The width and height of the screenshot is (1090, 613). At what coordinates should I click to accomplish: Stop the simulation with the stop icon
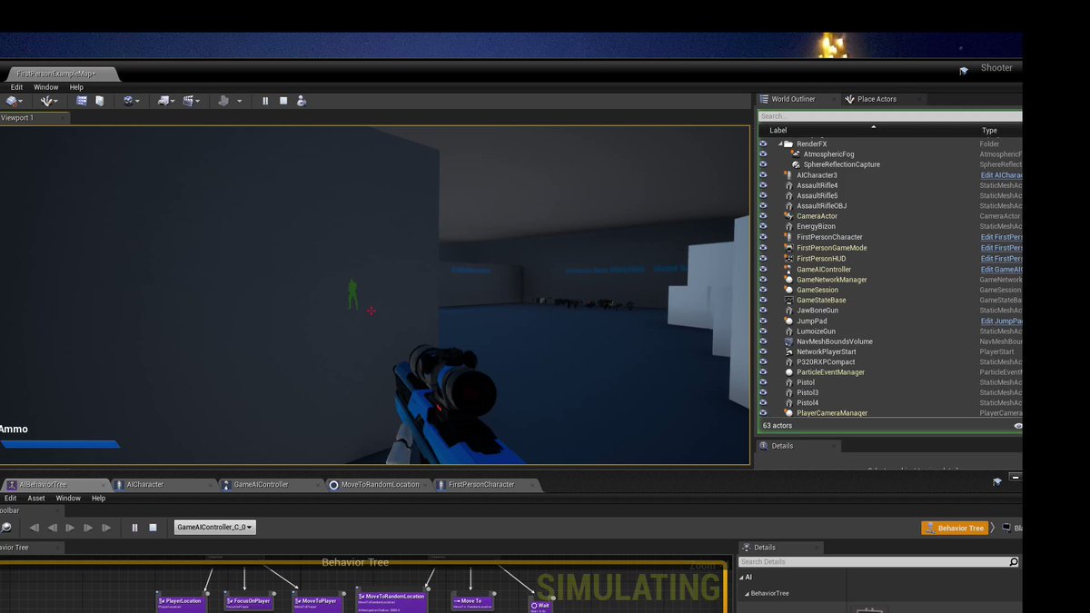pyautogui.click(x=282, y=100)
